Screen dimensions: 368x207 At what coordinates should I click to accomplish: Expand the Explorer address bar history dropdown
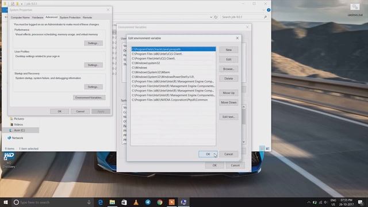[211, 17]
